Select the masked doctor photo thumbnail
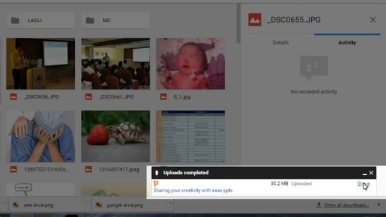Viewport: 386px width, 217px height. coord(40,136)
